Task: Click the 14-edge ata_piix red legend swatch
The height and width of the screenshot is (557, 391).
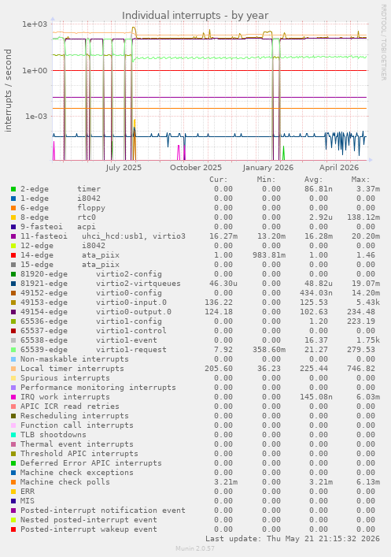Action: pos(13,255)
